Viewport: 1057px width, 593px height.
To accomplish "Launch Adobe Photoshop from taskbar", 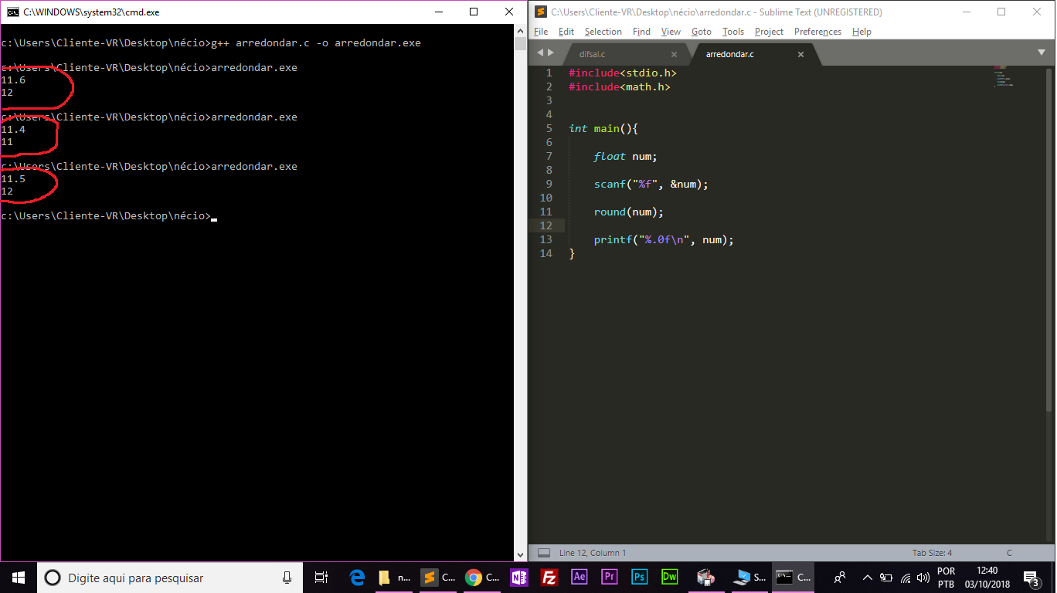I will (640, 578).
